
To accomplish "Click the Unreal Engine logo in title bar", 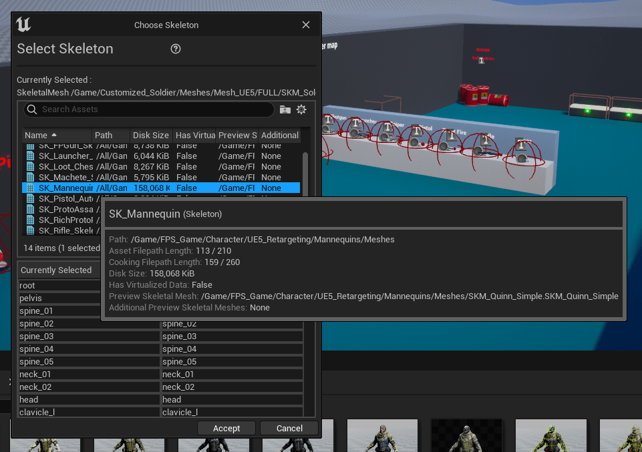I will coord(24,25).
